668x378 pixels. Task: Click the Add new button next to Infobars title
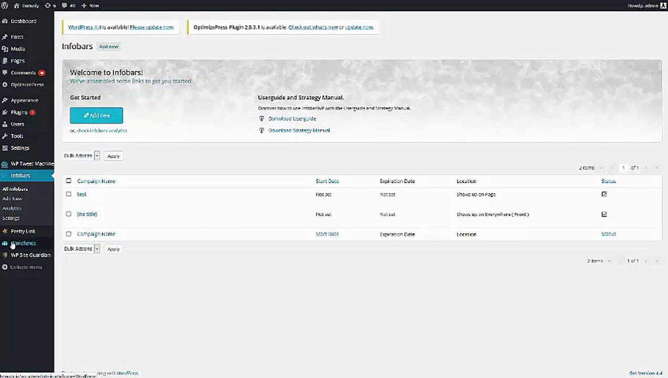click(109, 47)
